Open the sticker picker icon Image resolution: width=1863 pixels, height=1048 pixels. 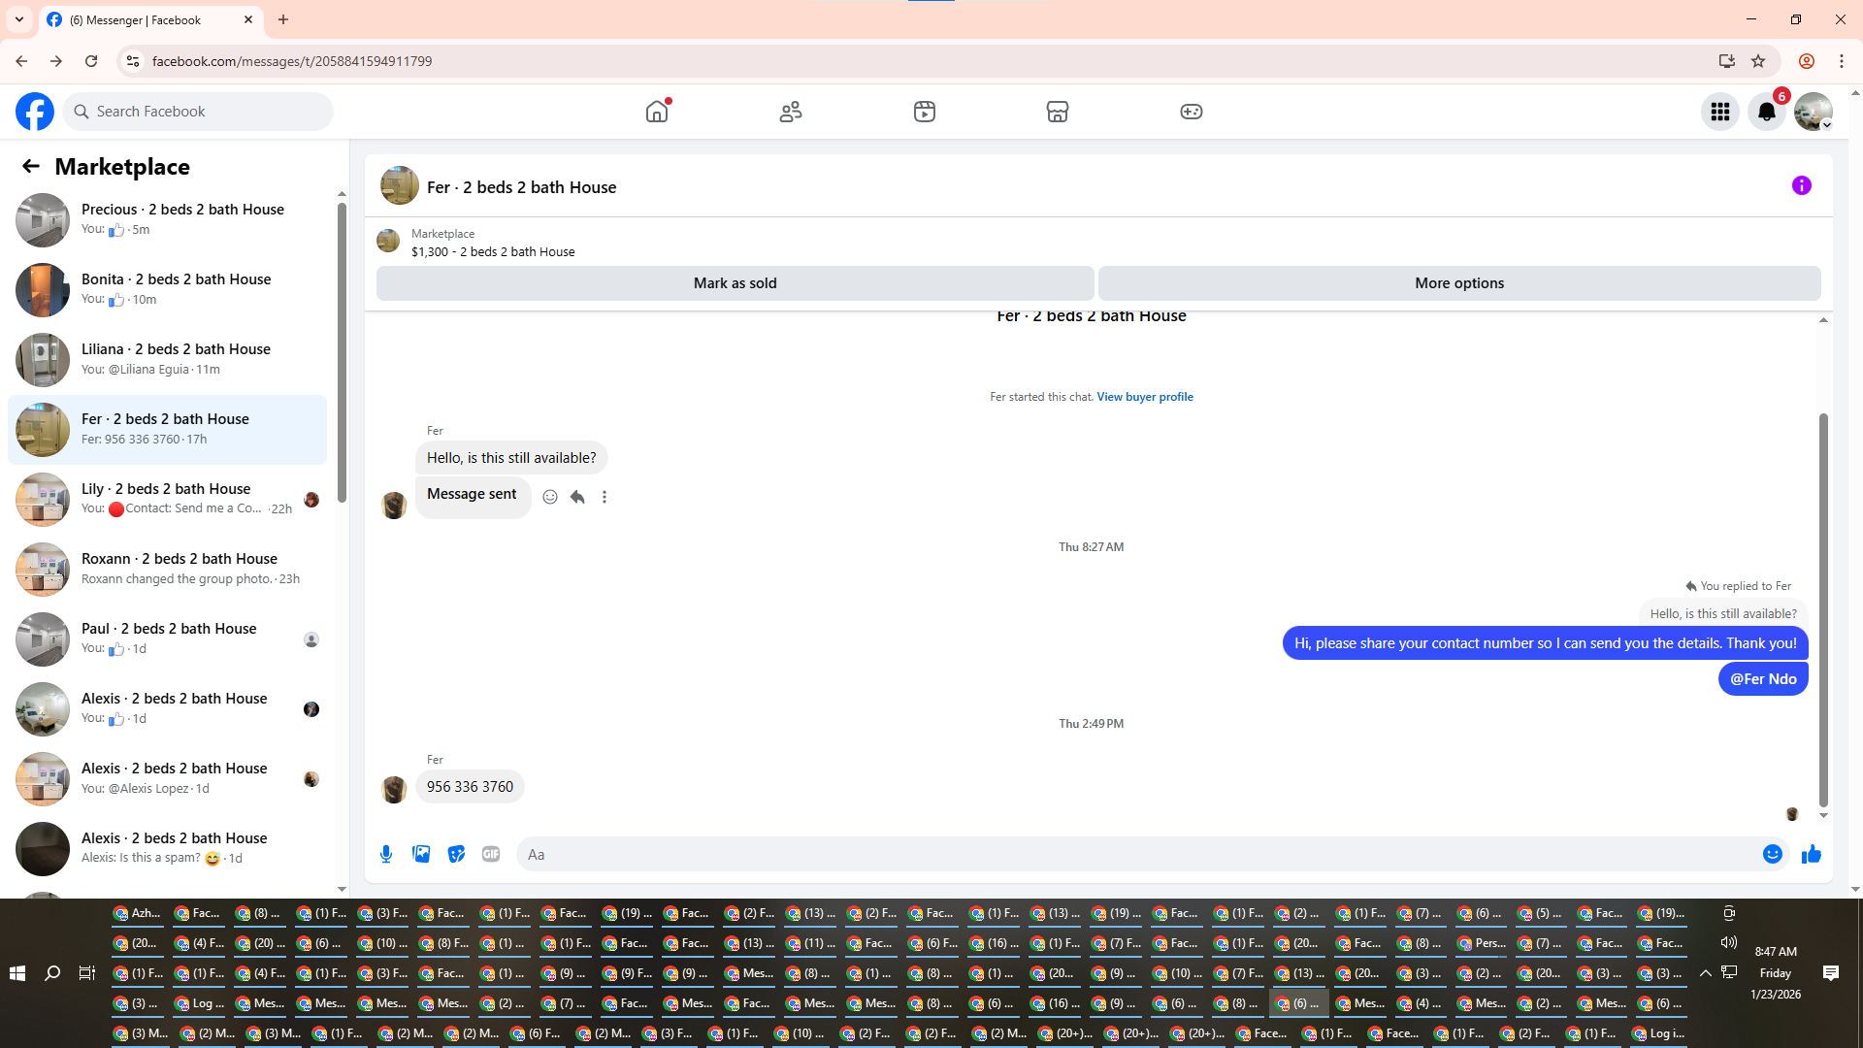click(x=456, y=854)
